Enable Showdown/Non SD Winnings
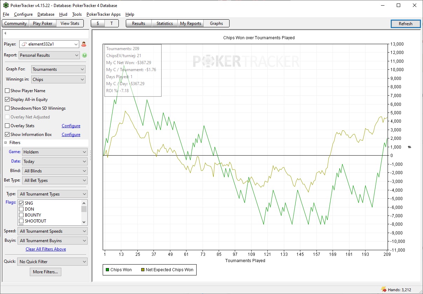This screenshot has width=423, height=294. (7, 108)
